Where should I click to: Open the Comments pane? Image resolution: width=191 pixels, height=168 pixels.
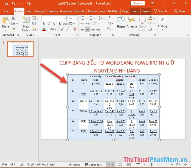click(x=93, y=165)
